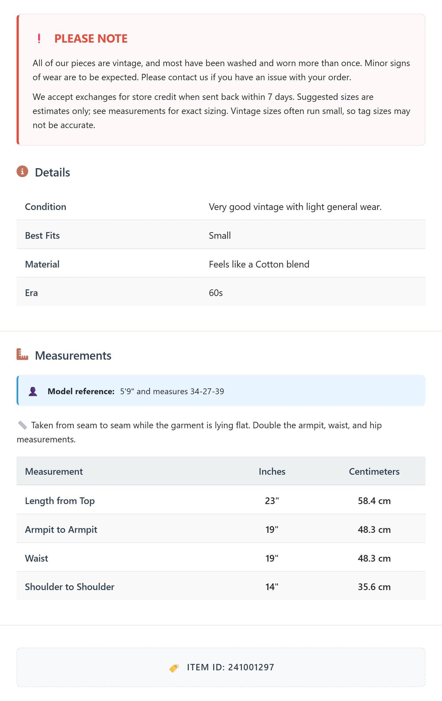Viewport: 442px width, 701px height.
Task: Click the Shoulder to Shoulder 14" value
Action: (272, 587)
